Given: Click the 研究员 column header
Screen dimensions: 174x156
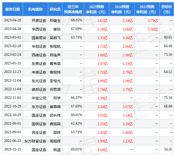Looking at the screenshot, I should (55, 9).
